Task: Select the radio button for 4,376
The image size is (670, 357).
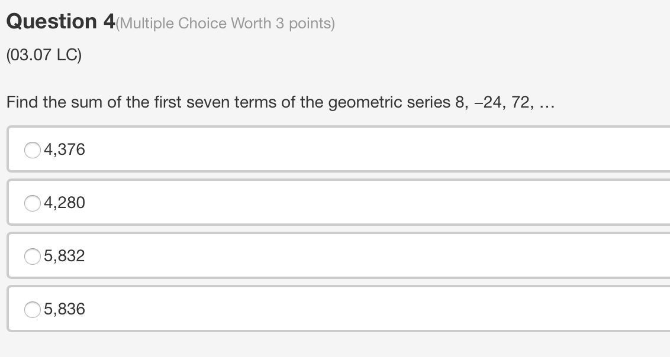Action: (32, 150)
